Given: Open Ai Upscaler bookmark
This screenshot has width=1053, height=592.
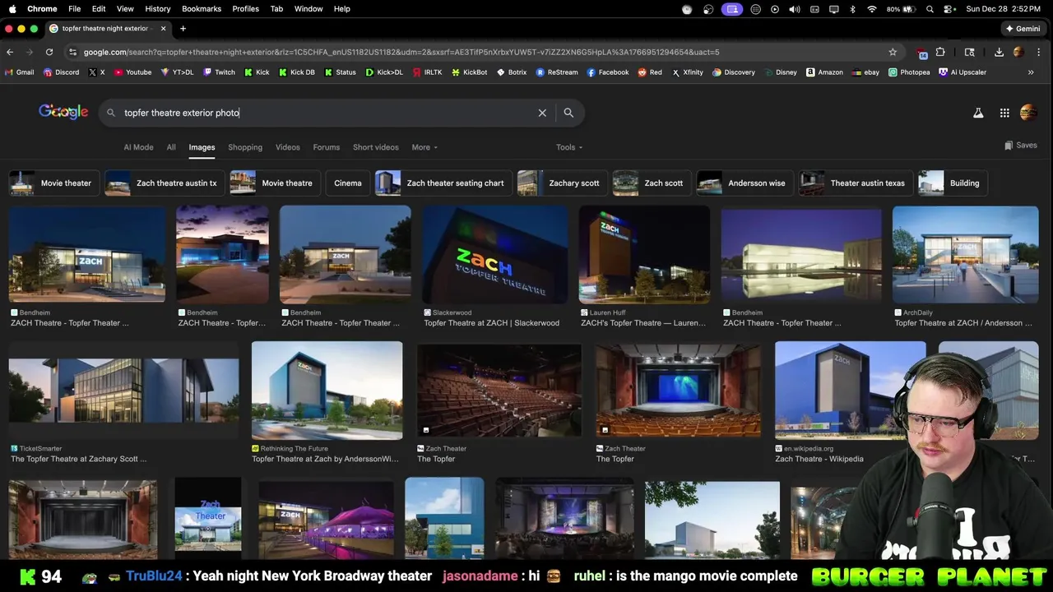Looking at the screenshot, I should 962,72.
